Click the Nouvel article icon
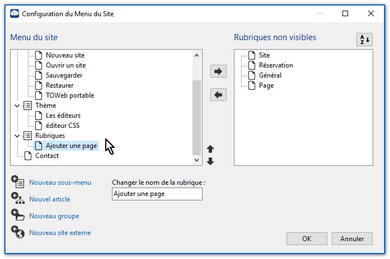This screenshot has width=390, height=259. (x=17, y=199)
